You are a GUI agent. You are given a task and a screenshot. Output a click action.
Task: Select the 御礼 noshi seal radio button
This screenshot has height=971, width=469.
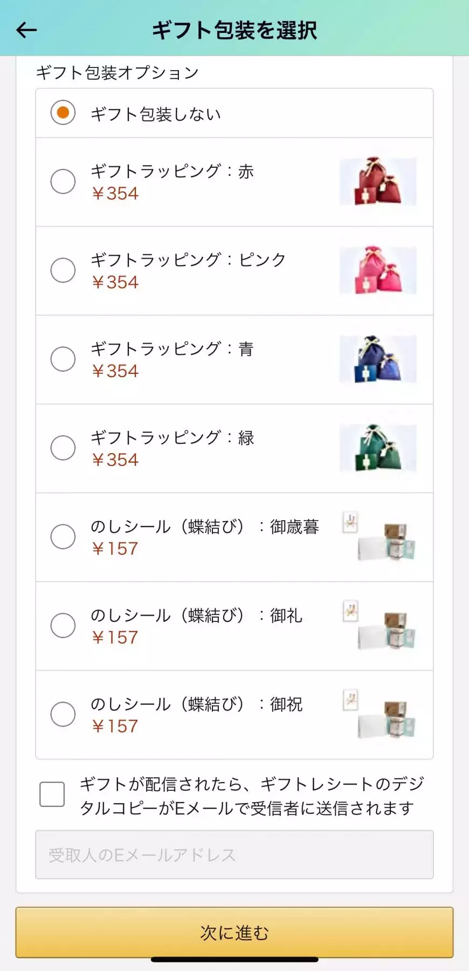coord(63,626)
